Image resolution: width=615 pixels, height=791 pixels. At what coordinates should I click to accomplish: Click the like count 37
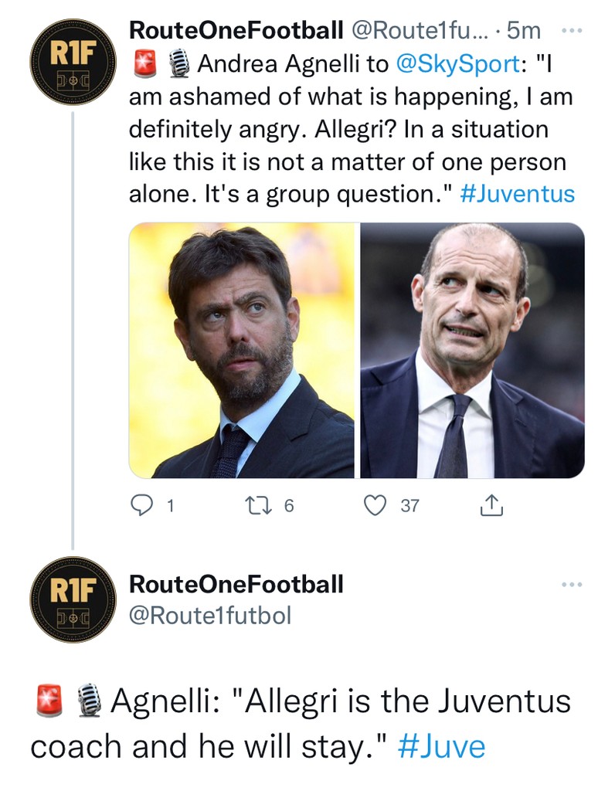pyautogui.click(x=409, y=506)
